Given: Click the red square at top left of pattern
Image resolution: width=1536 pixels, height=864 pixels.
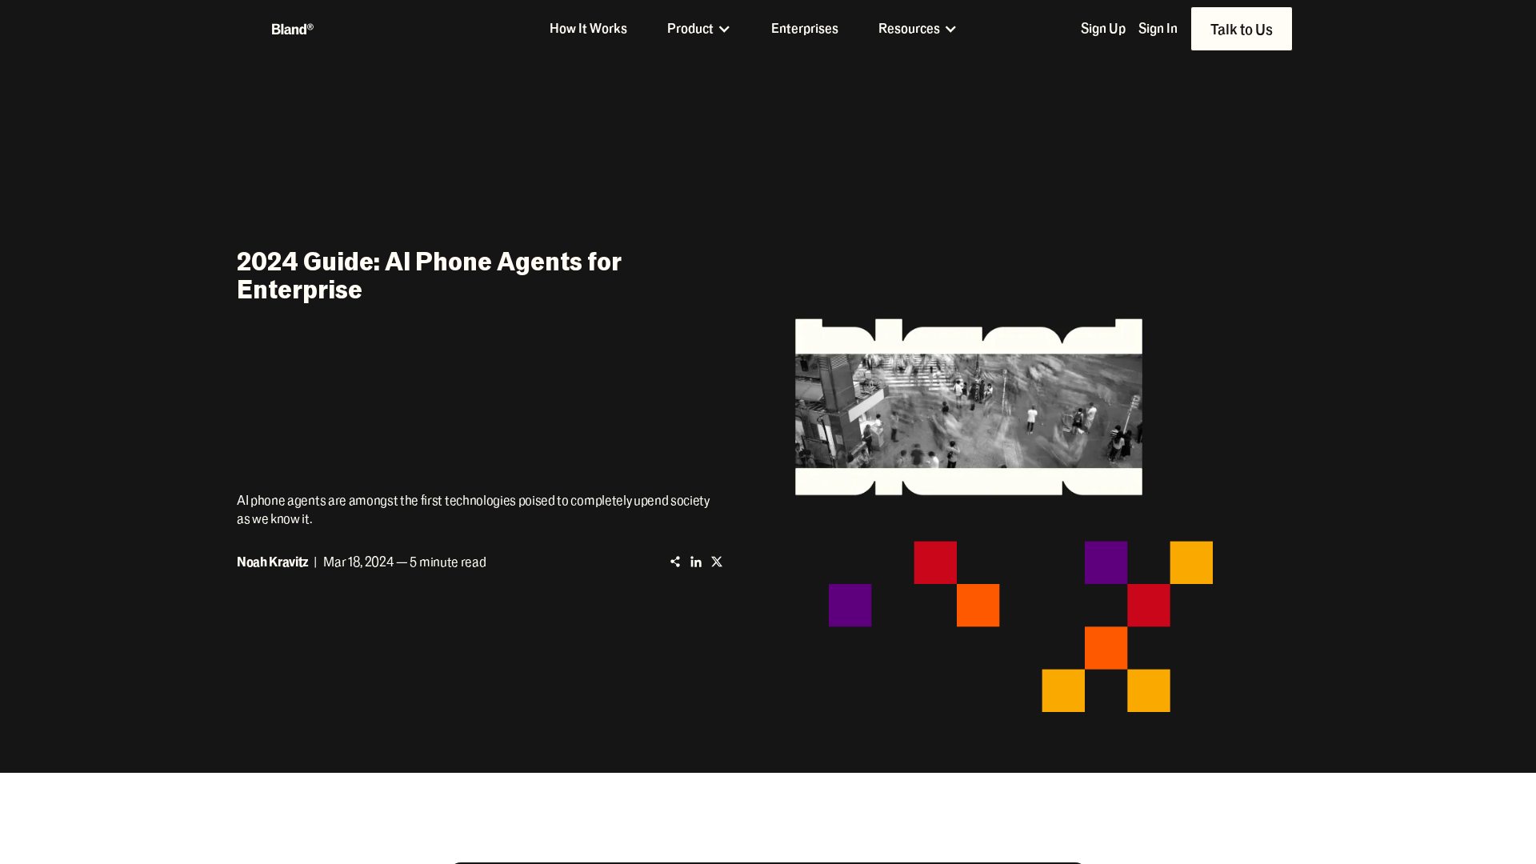Looking at the screenshot, I should click(x=935, y=562).
